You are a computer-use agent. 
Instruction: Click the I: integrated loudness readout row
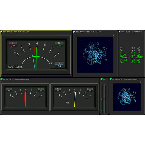[130, 53]
